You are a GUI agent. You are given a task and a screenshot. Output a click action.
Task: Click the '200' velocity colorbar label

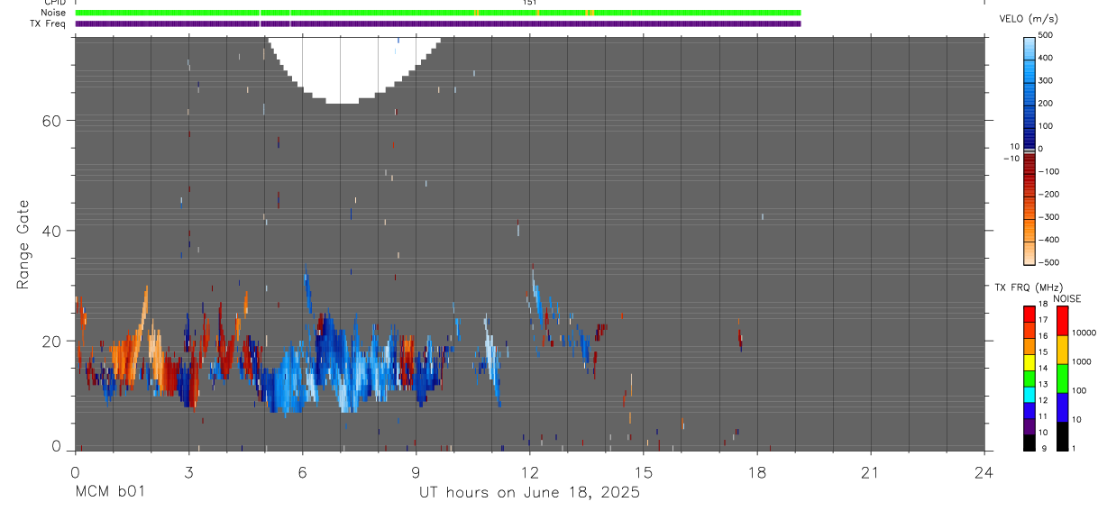(x=1046, y=103)
